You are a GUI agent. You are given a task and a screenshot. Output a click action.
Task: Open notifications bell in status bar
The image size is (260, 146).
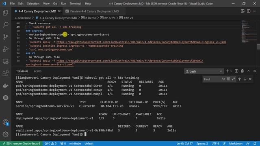[255, 143]
